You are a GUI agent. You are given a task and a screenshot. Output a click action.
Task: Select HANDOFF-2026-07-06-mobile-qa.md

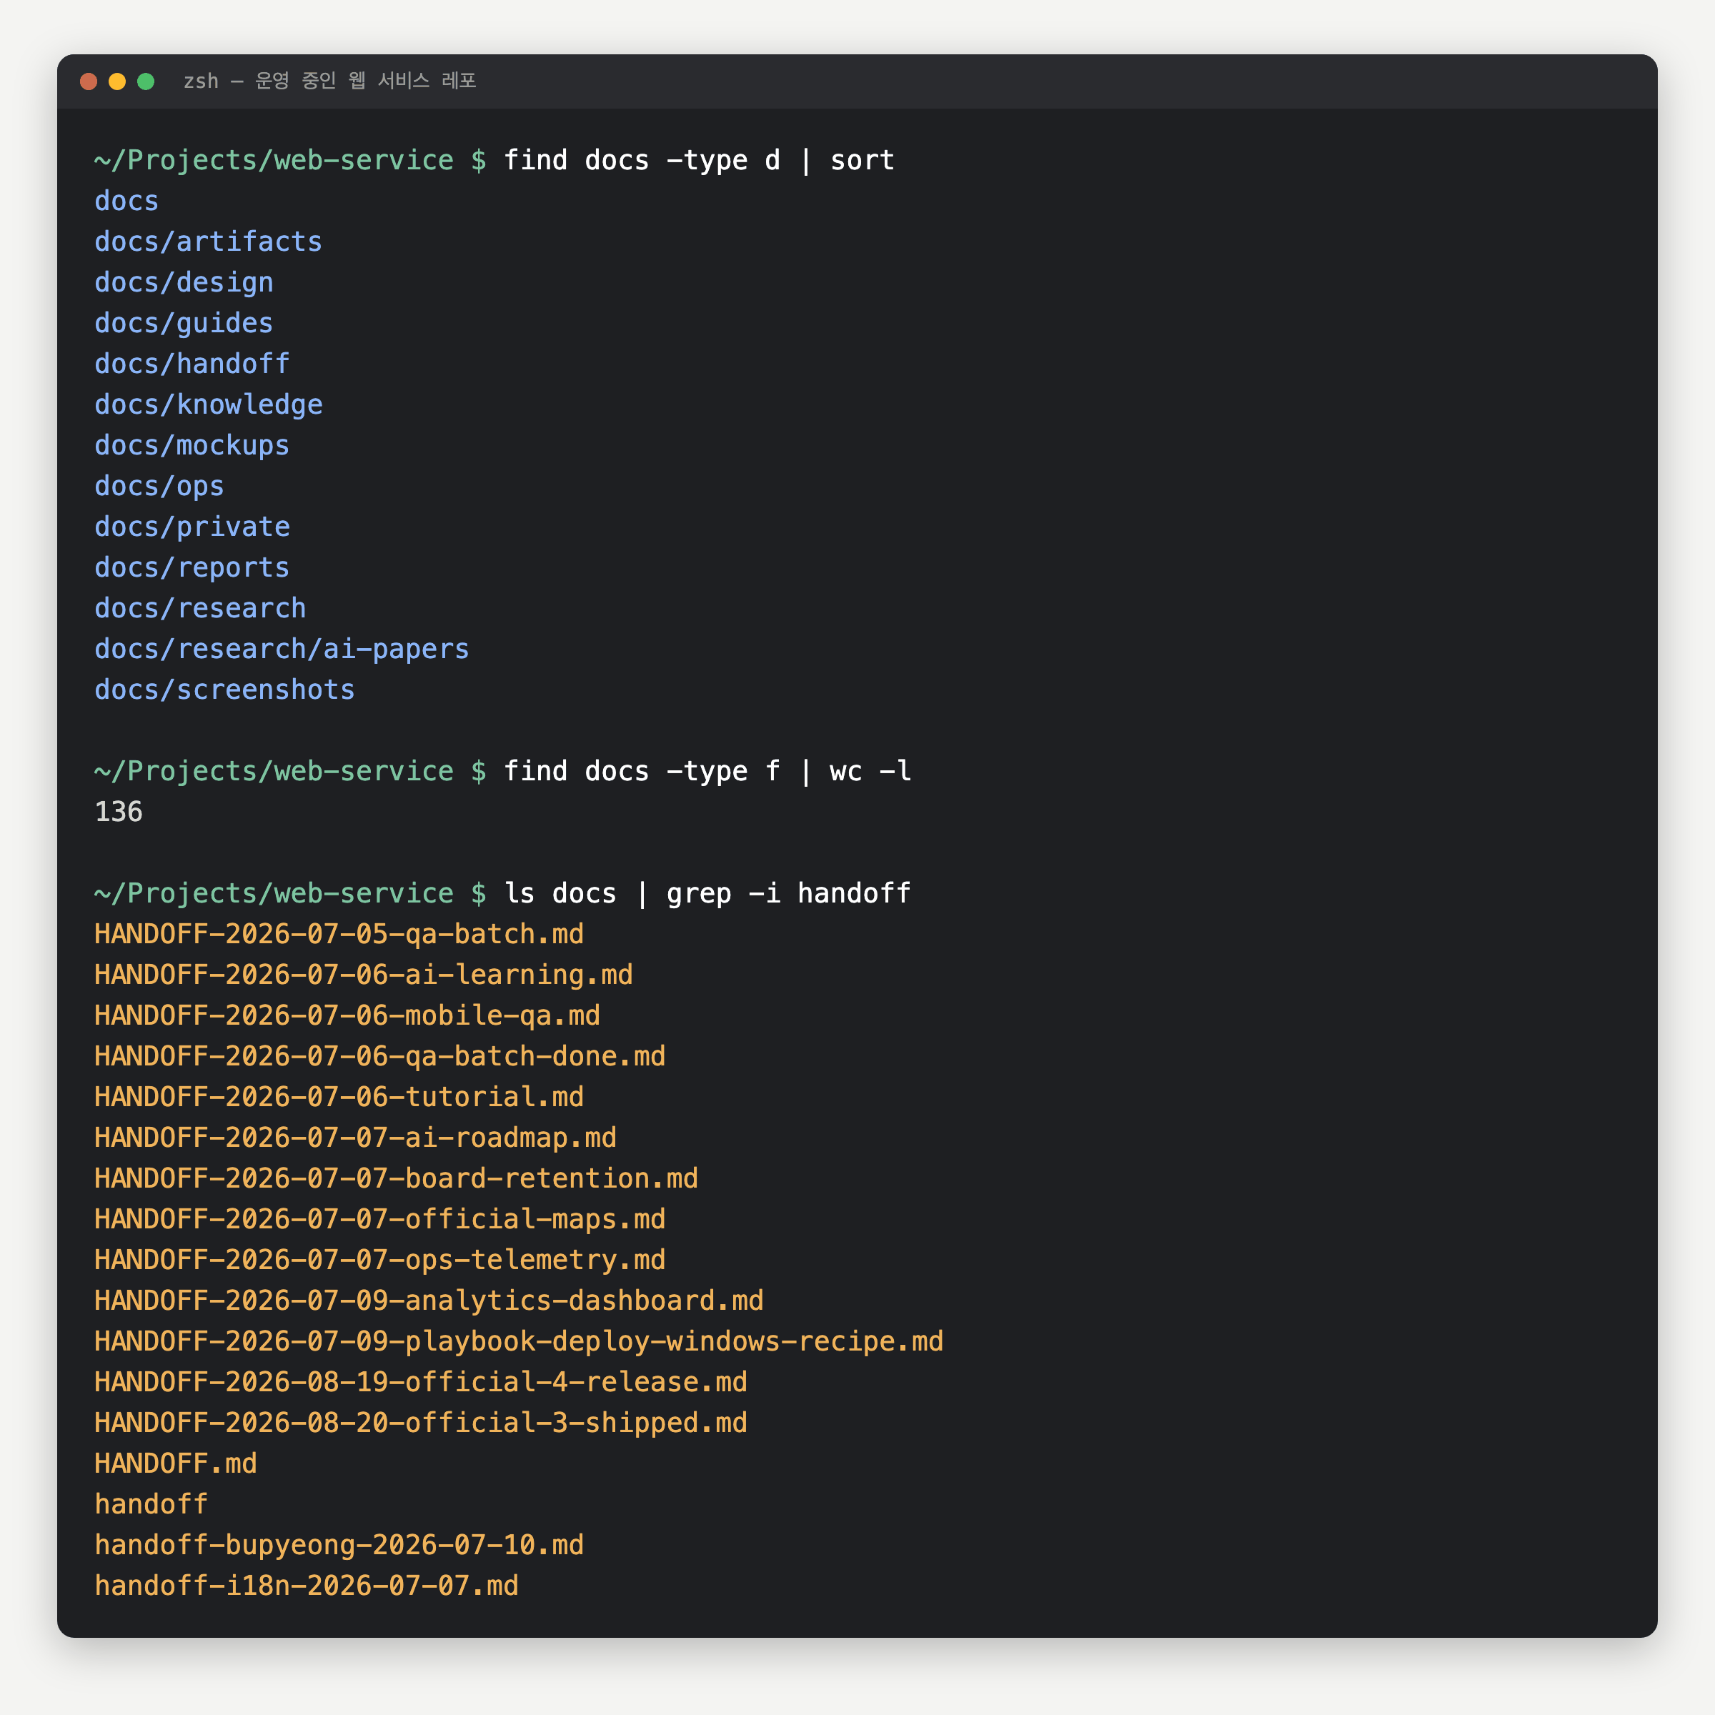347,1015
